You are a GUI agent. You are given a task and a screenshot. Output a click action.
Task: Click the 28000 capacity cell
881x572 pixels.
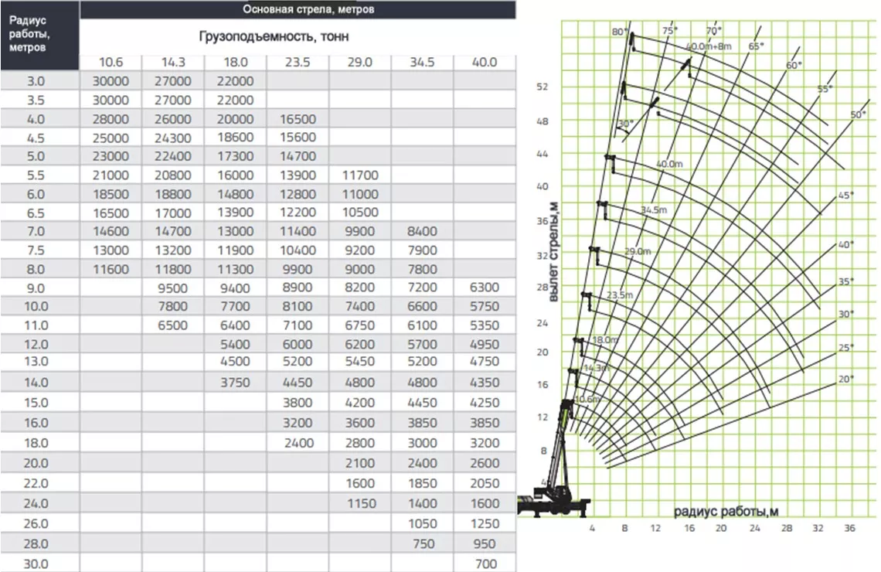[x=110, y=119]
